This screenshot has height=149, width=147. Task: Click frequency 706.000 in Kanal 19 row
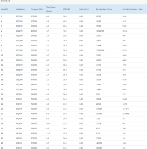coord(34,99)
